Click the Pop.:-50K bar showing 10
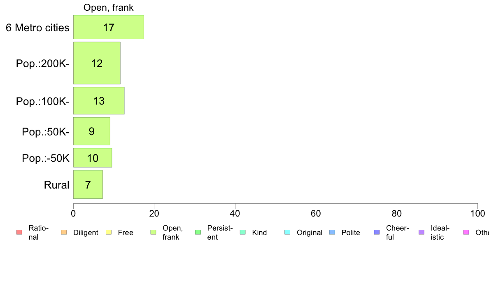 click(93, 158)
